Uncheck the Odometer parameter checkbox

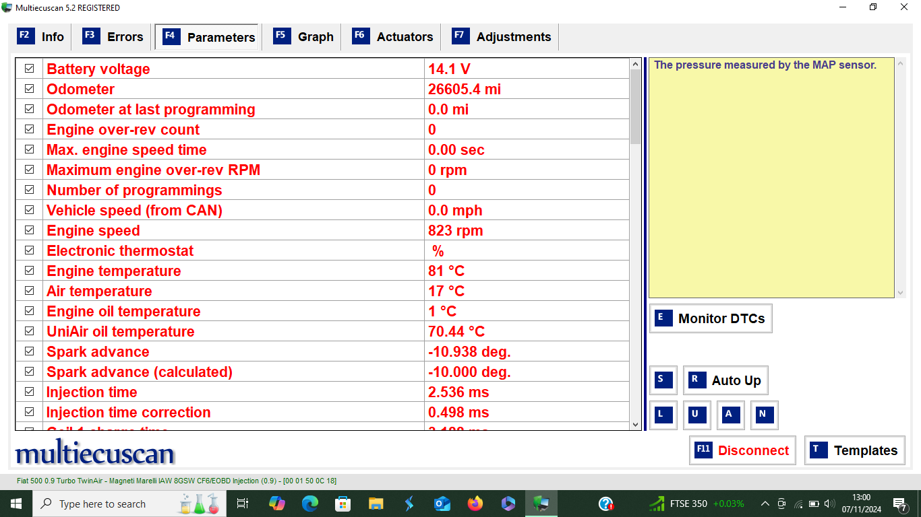[29, 89]
